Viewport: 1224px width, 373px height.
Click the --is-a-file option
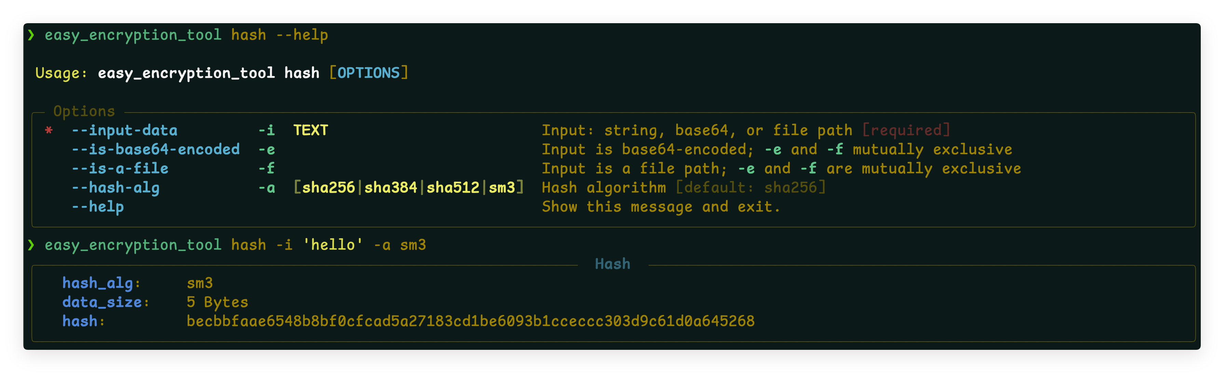point(120,168)
